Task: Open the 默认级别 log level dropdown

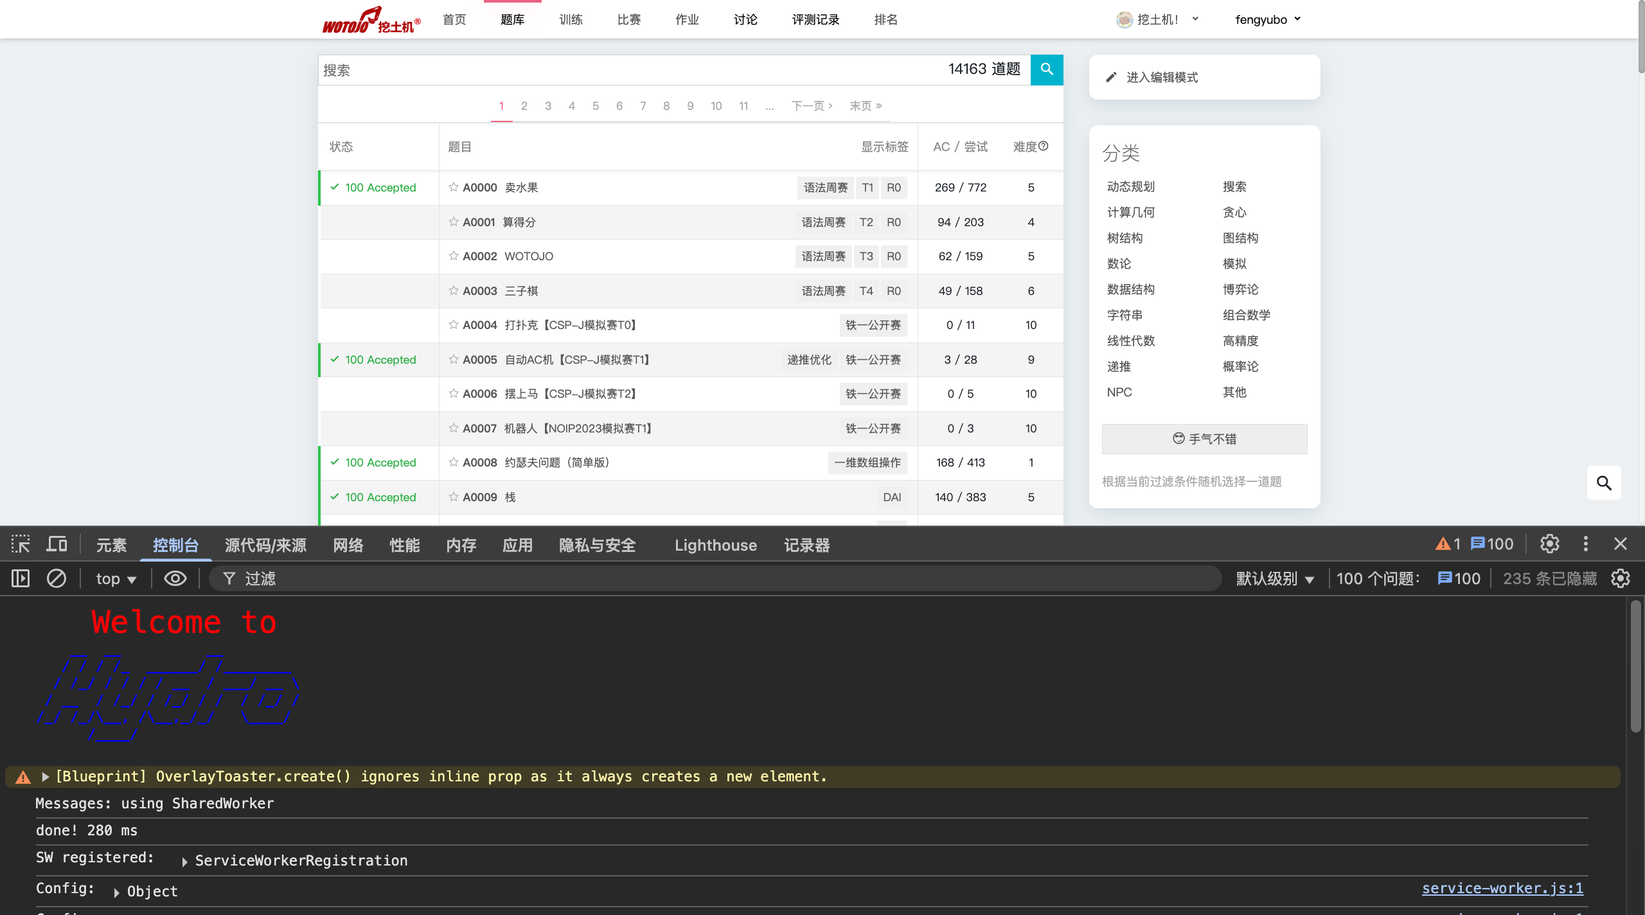Action: coord(1275,579)
